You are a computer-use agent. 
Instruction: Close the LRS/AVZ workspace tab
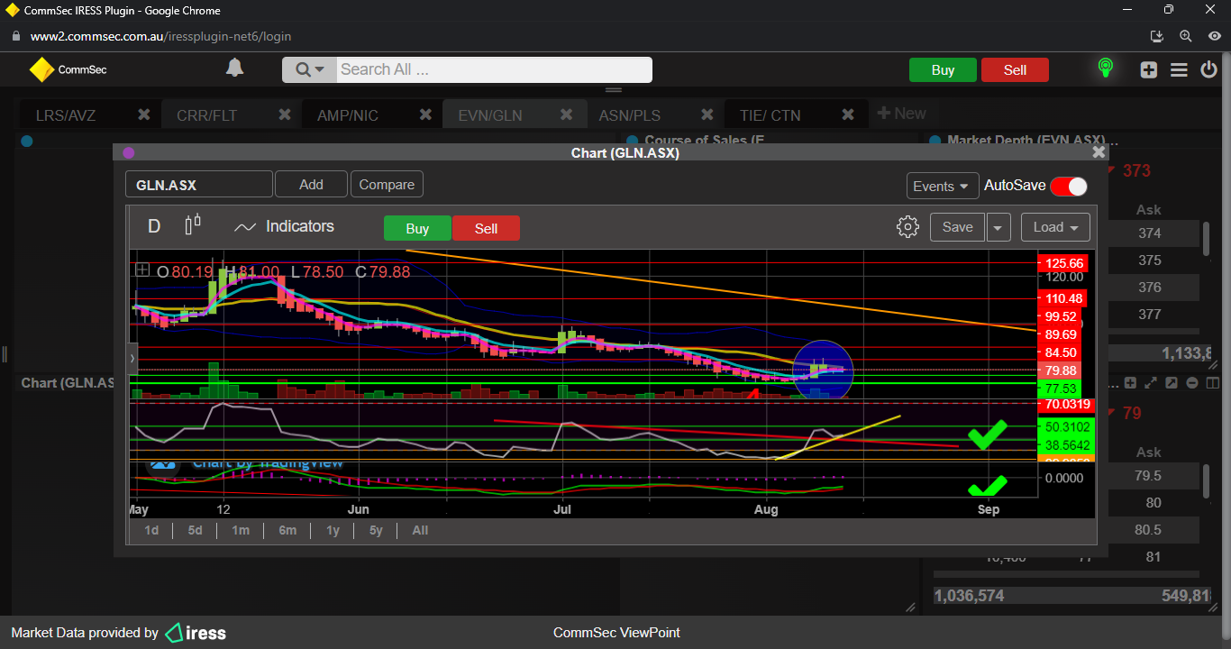point(143,114)
